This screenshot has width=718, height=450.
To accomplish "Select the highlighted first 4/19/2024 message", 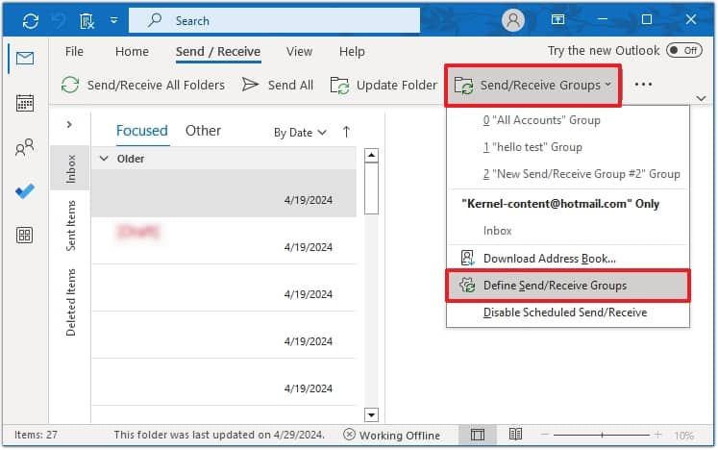I will pos(223,193).
